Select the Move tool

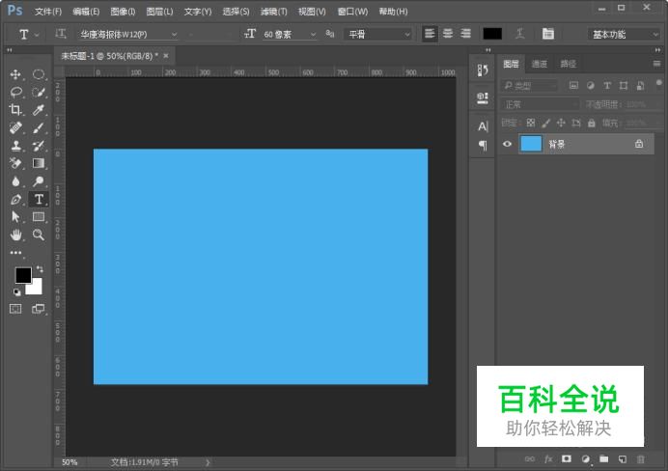15,74
